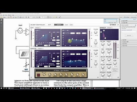Toggle the CH2/2G HPF power switch
The image size is (137, 102).
65,51
